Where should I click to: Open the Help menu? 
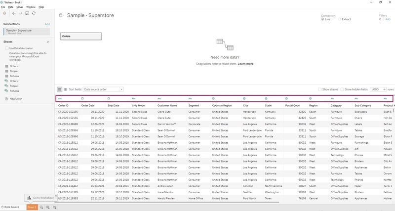(x=41, y=7)
